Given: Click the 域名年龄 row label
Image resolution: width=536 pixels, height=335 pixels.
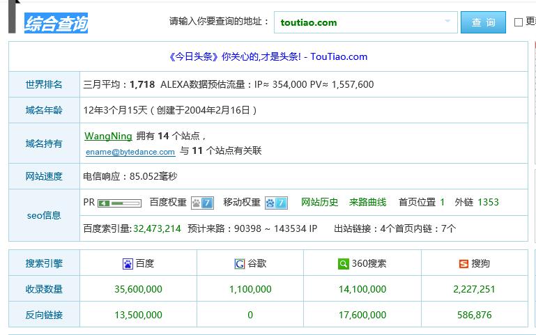Looking at the screenshot, I should coord(44,110).
